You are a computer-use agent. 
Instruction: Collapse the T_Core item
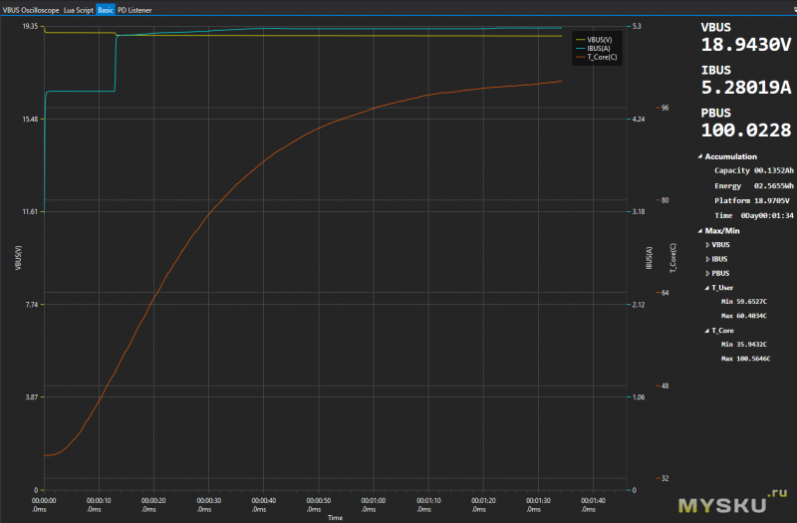[707, 331]
